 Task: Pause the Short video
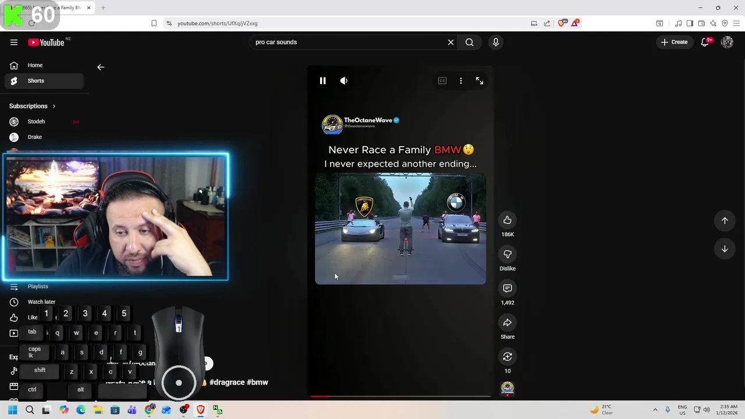click(322, 81)
